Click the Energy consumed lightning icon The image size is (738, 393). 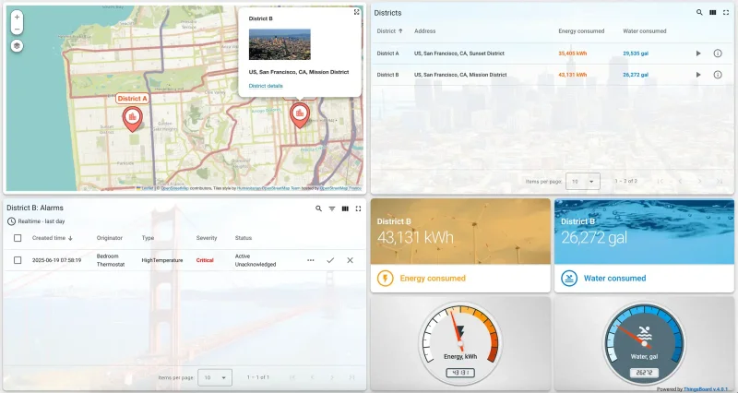click(x=385, y=279)
